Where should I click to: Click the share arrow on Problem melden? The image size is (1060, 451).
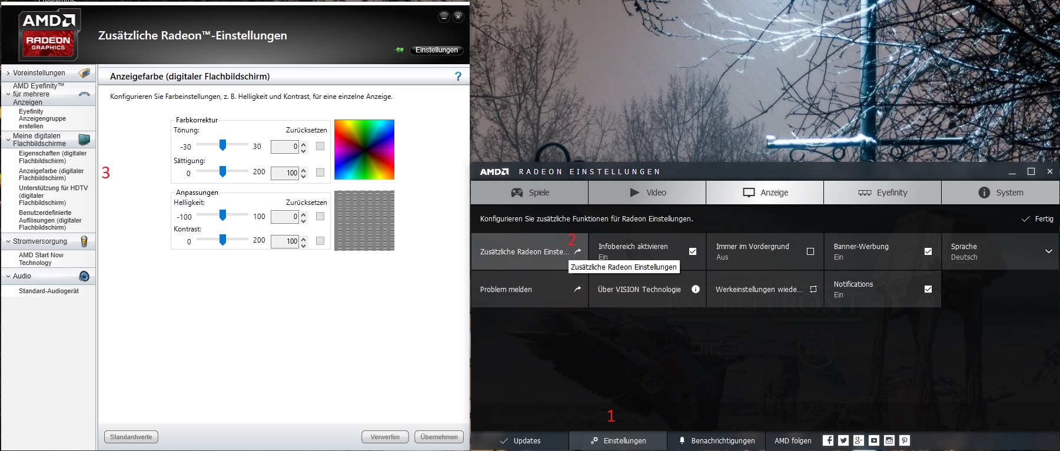pos(578,289)
